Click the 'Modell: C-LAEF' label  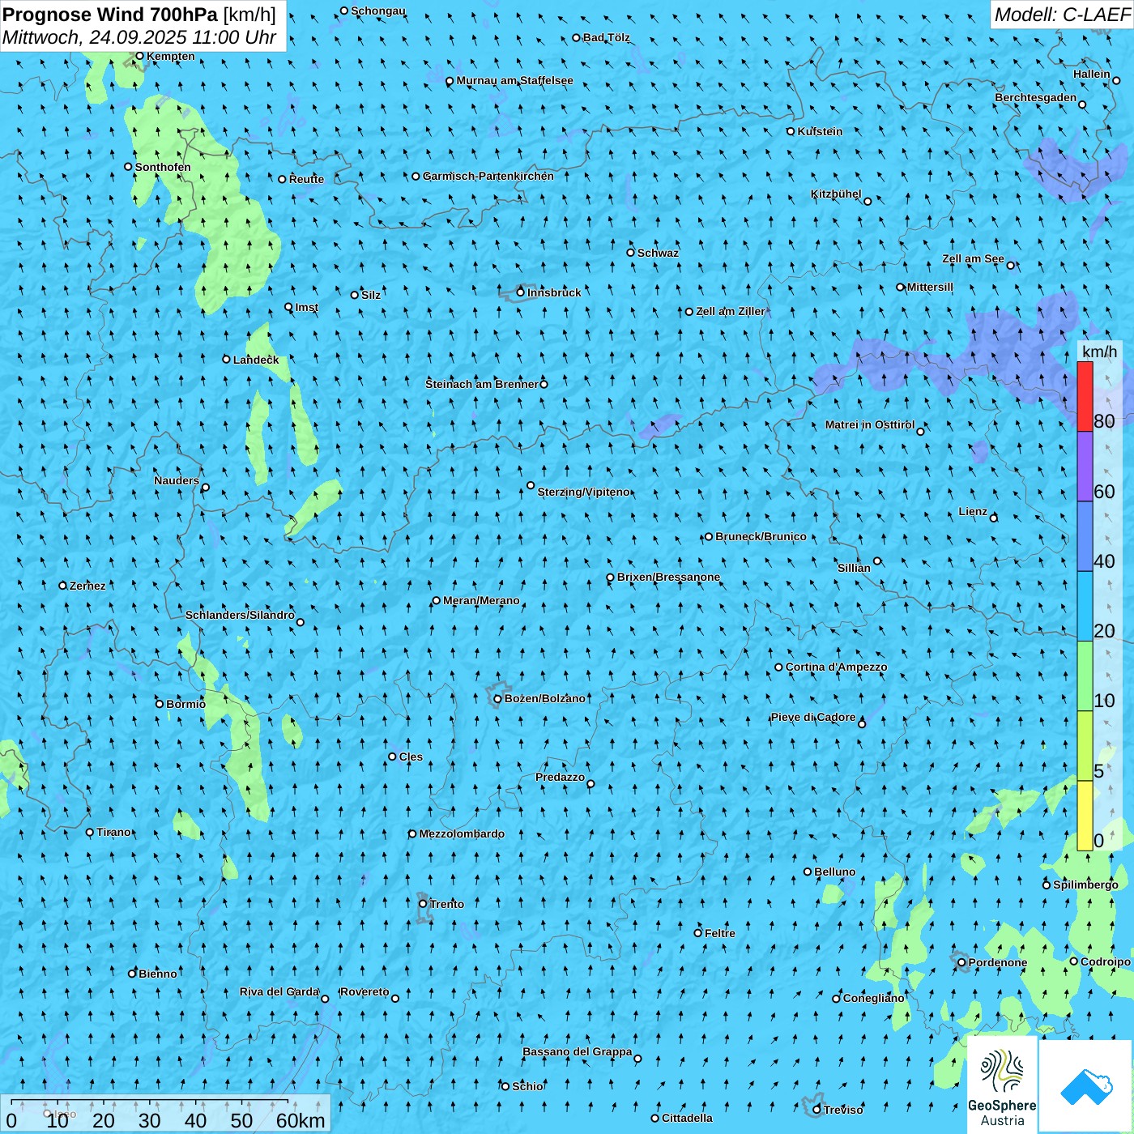(1062, 15)
